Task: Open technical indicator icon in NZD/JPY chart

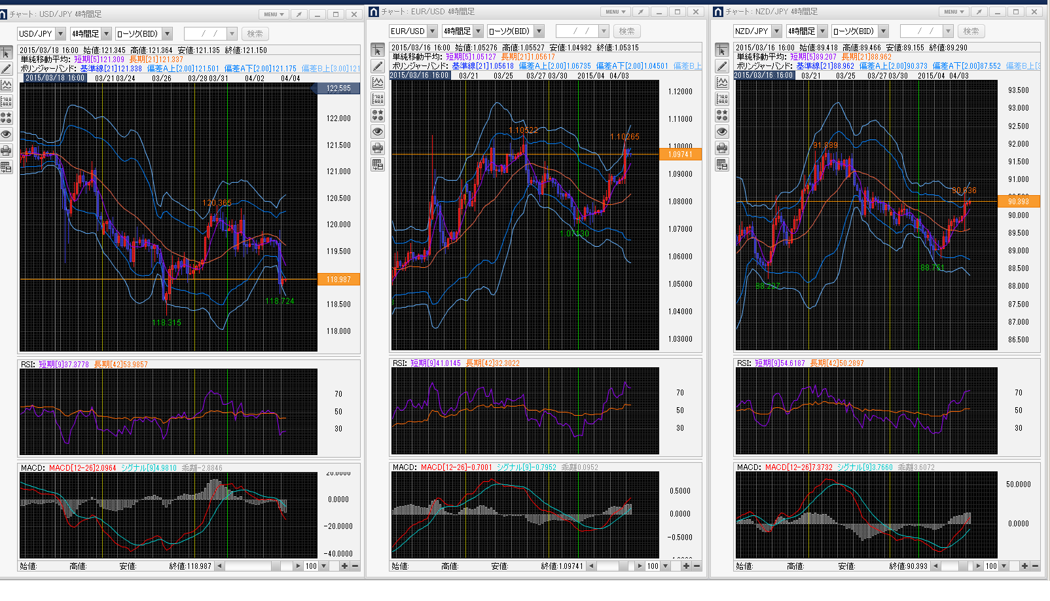Action: [x=722, y=82]
